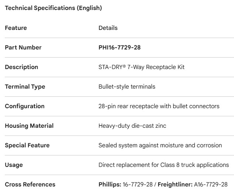Screen dimensions: 234x192
Task: Click the STA-DRY 7-Way Receptacle Kit text
Action: tap(141, 67)
